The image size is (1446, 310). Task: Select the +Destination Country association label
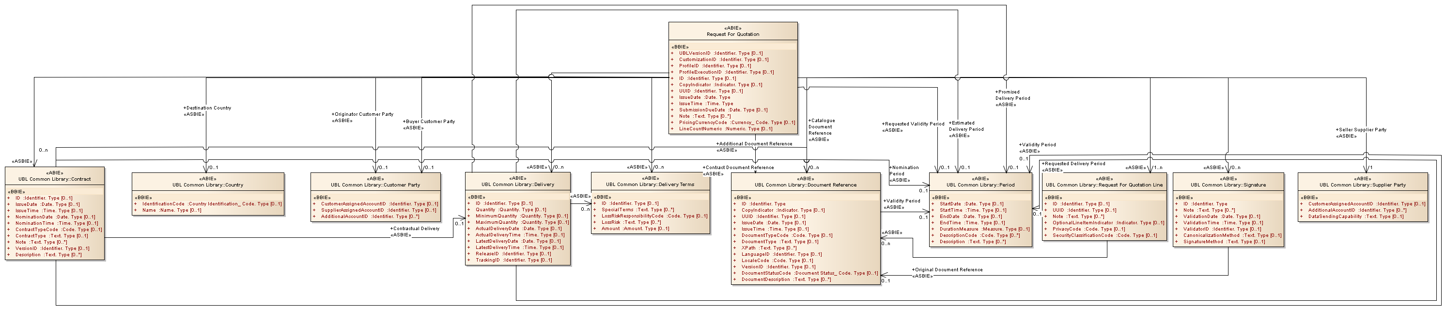[207, 108]
